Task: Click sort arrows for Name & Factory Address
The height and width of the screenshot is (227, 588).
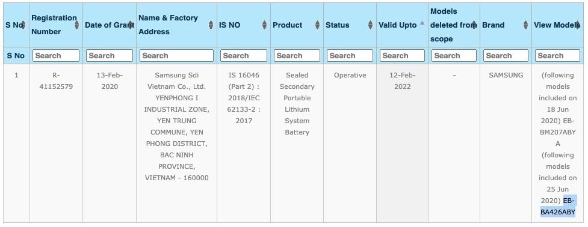Action: 211,25
